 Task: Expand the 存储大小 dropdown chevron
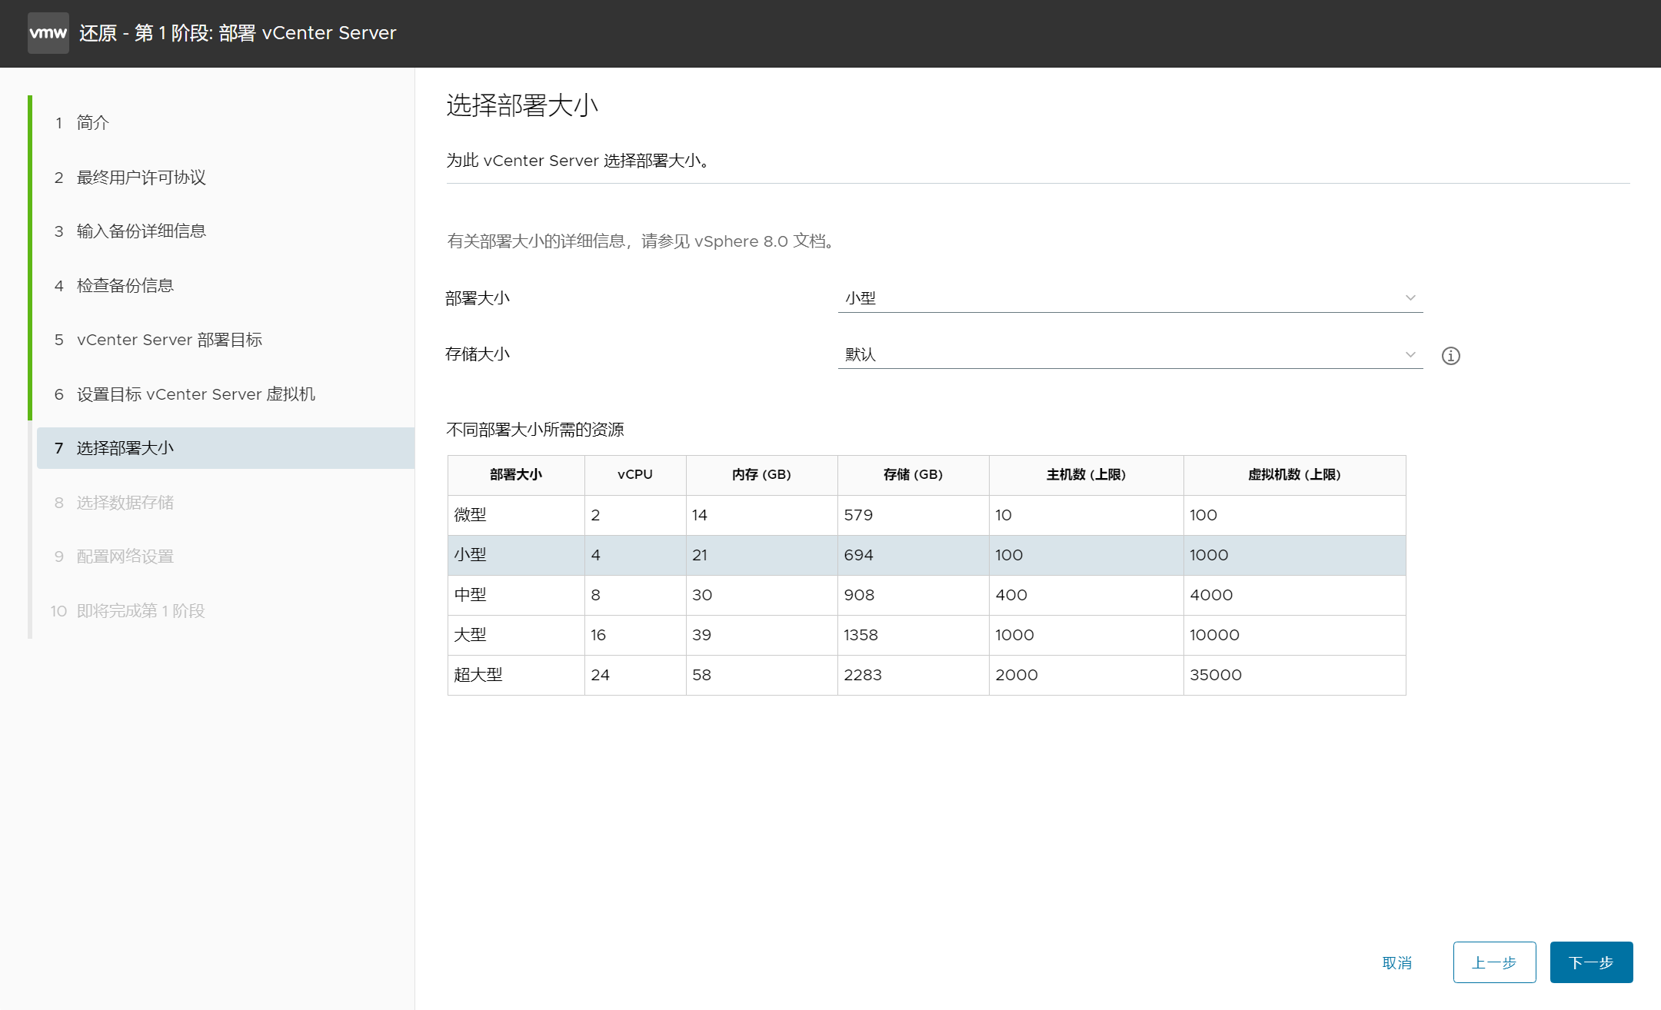1410,354
